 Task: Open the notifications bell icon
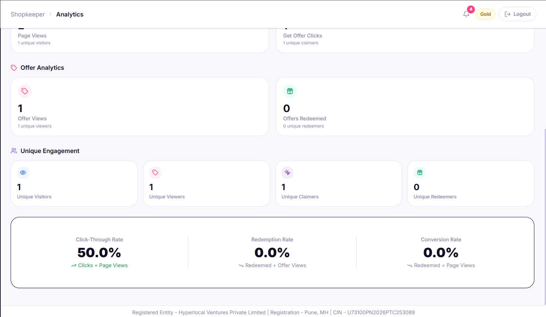[x=466, y=14]
